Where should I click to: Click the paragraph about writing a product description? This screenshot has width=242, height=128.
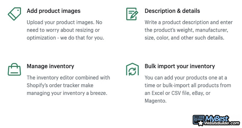click(188, 30)
